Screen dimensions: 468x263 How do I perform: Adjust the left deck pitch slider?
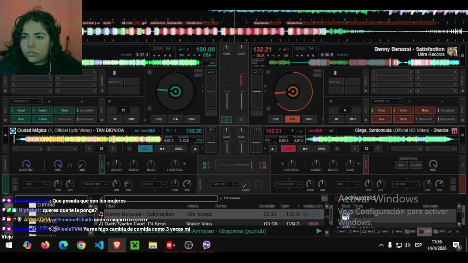[211, 91]
